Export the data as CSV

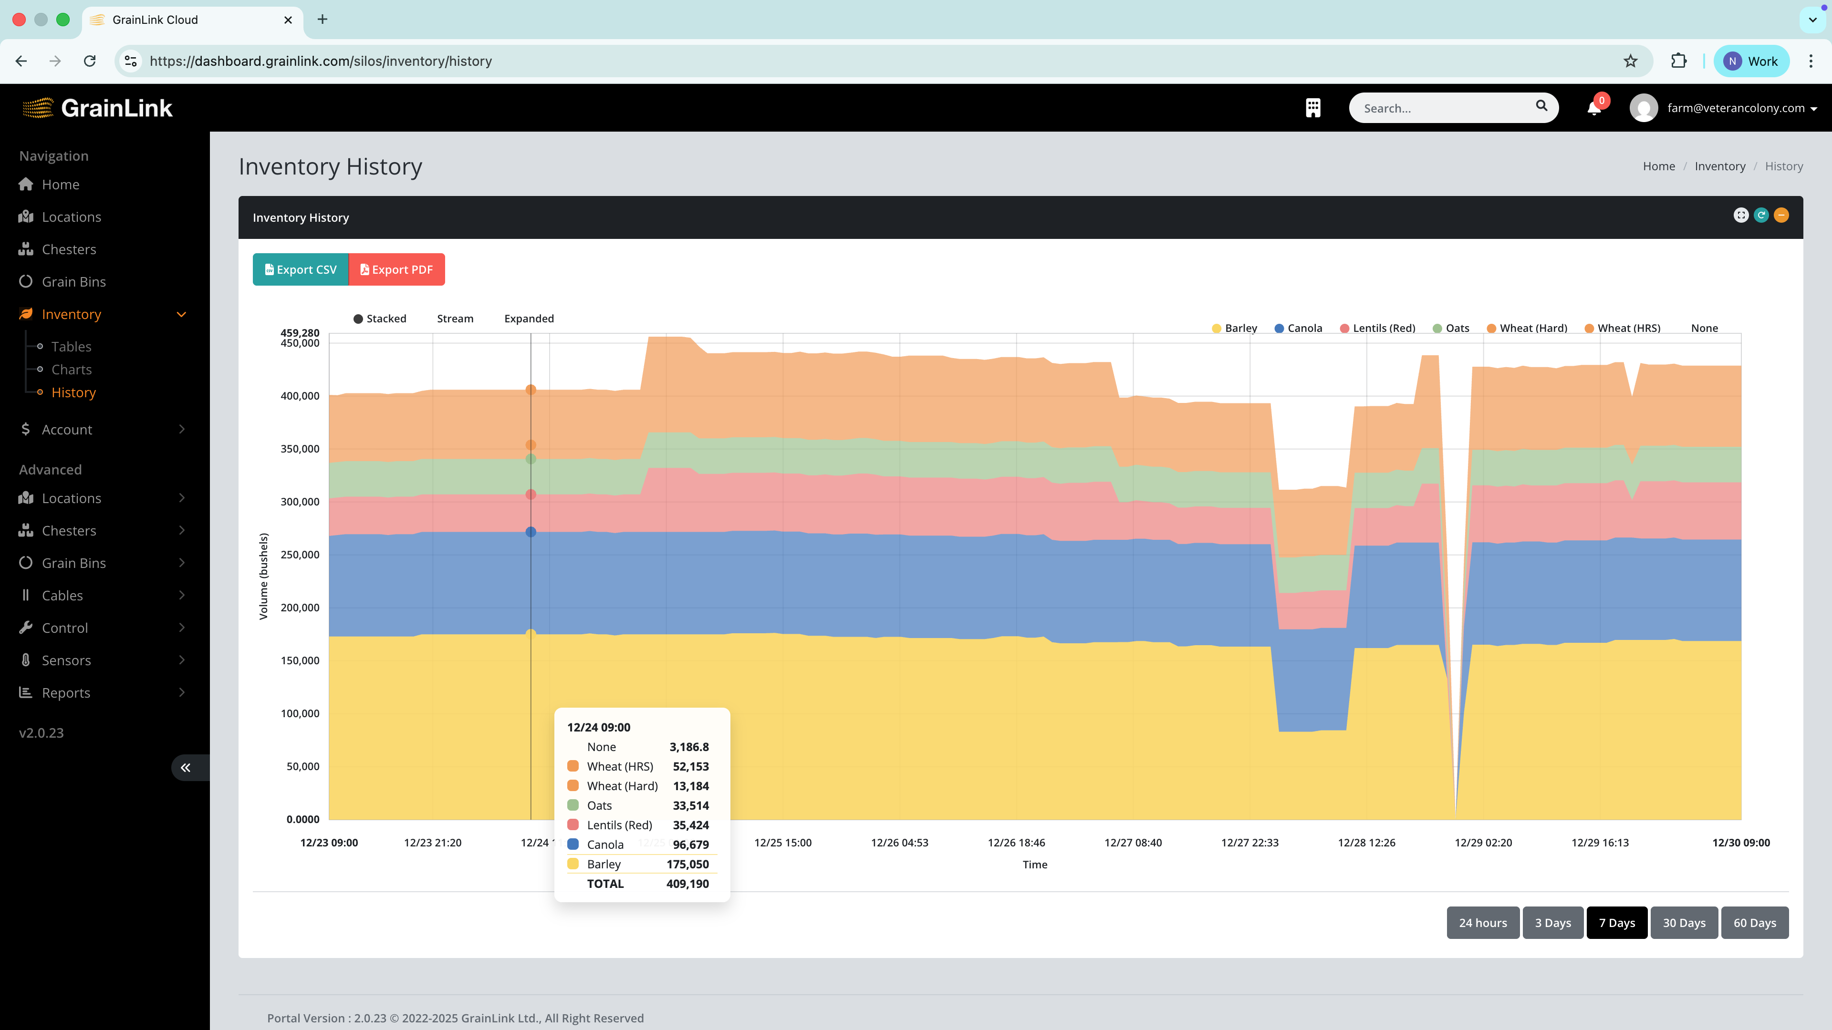[x=300, y=269]
